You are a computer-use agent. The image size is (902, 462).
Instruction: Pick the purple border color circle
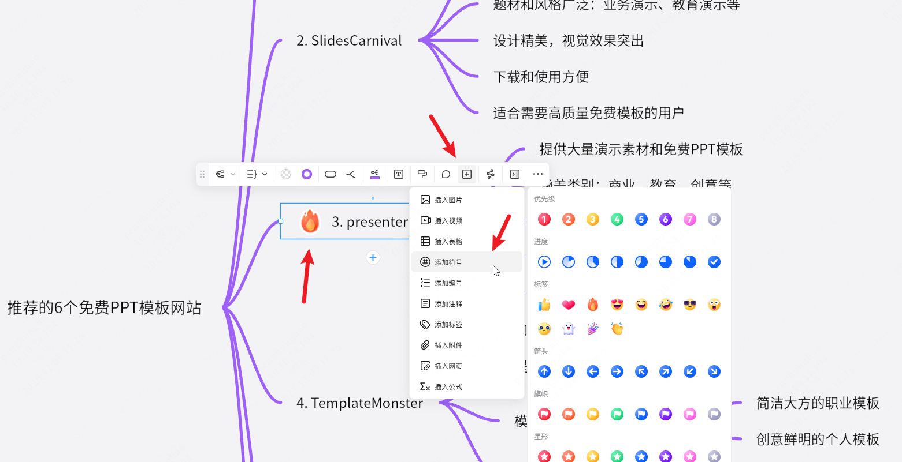coord(307,174)
